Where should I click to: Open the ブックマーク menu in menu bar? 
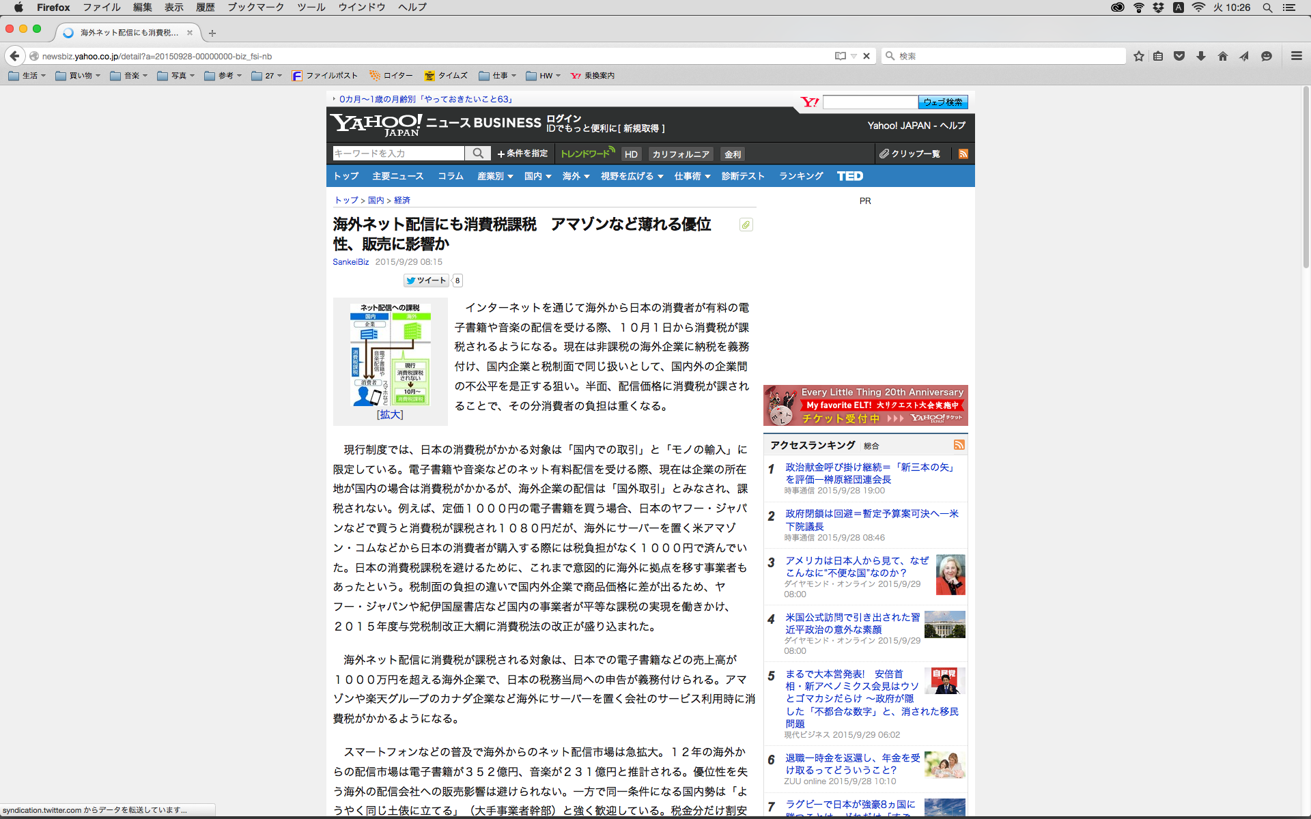pos(255,8)
